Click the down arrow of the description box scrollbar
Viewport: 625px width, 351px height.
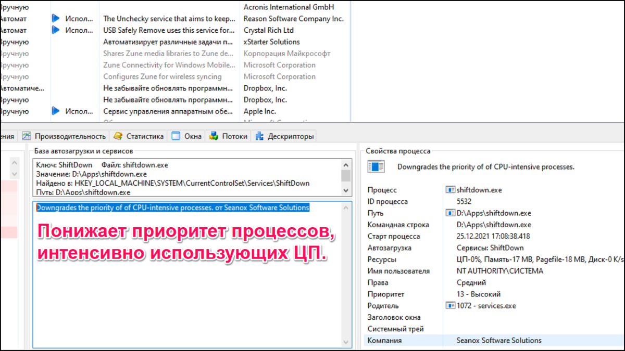coord(346,342)
